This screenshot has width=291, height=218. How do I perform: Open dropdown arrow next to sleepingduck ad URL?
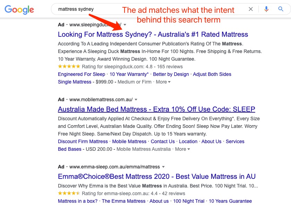pos(125,25)
